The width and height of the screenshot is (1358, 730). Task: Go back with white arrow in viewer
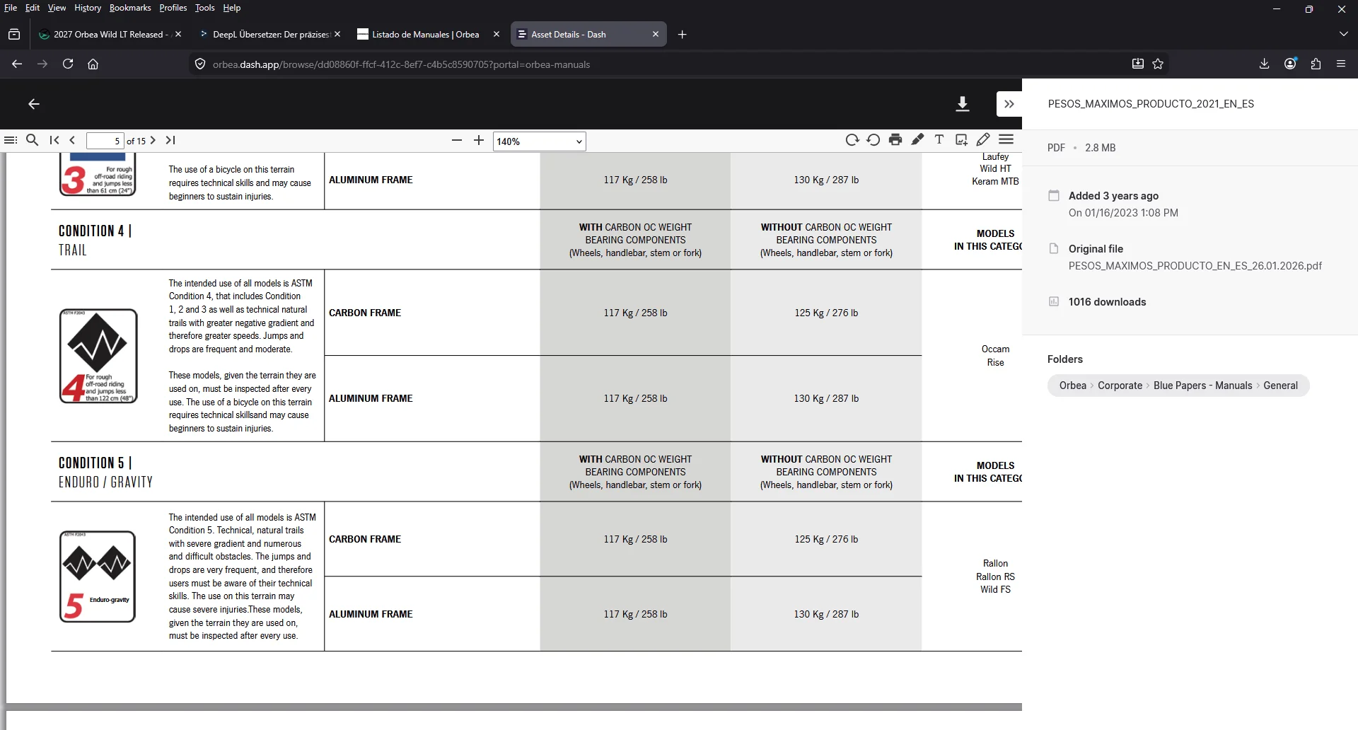coord(34,104)
